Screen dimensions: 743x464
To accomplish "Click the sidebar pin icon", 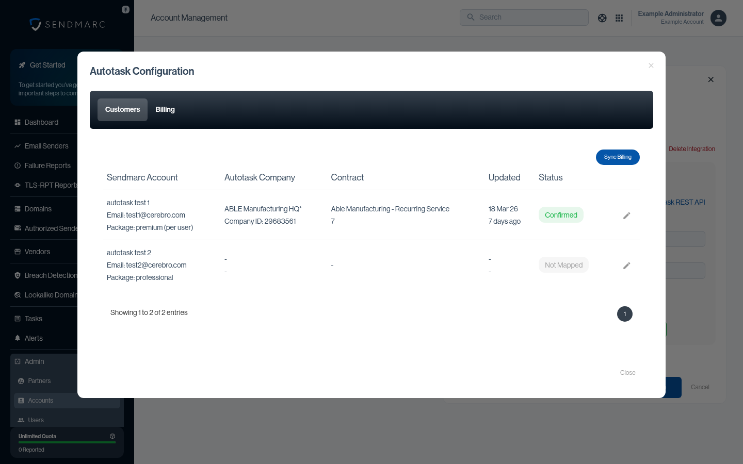I will click(x=125, y=10).
